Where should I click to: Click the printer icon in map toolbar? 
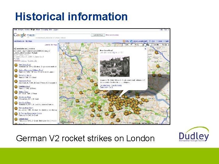coord(150,41)
